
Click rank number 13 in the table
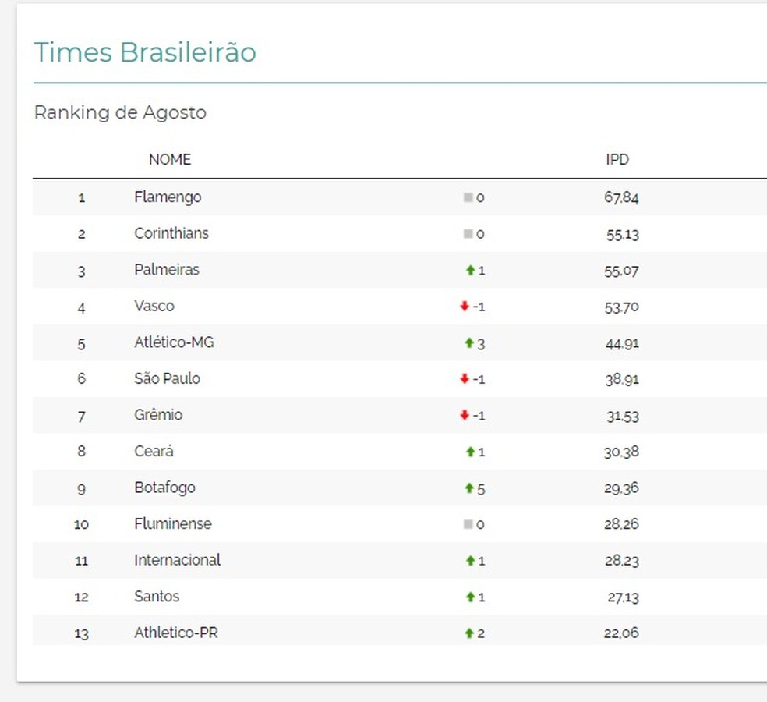(x=81, y=633)
